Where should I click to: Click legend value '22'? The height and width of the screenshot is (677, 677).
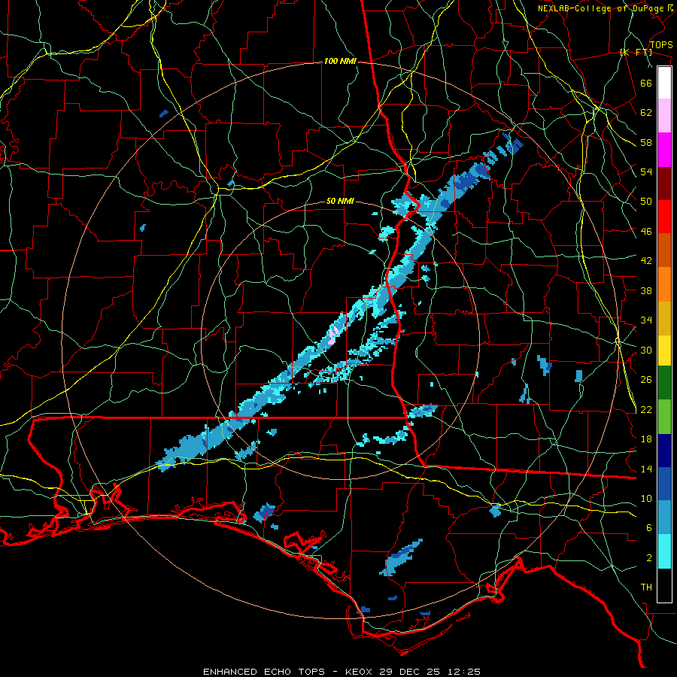click(646, 409)
